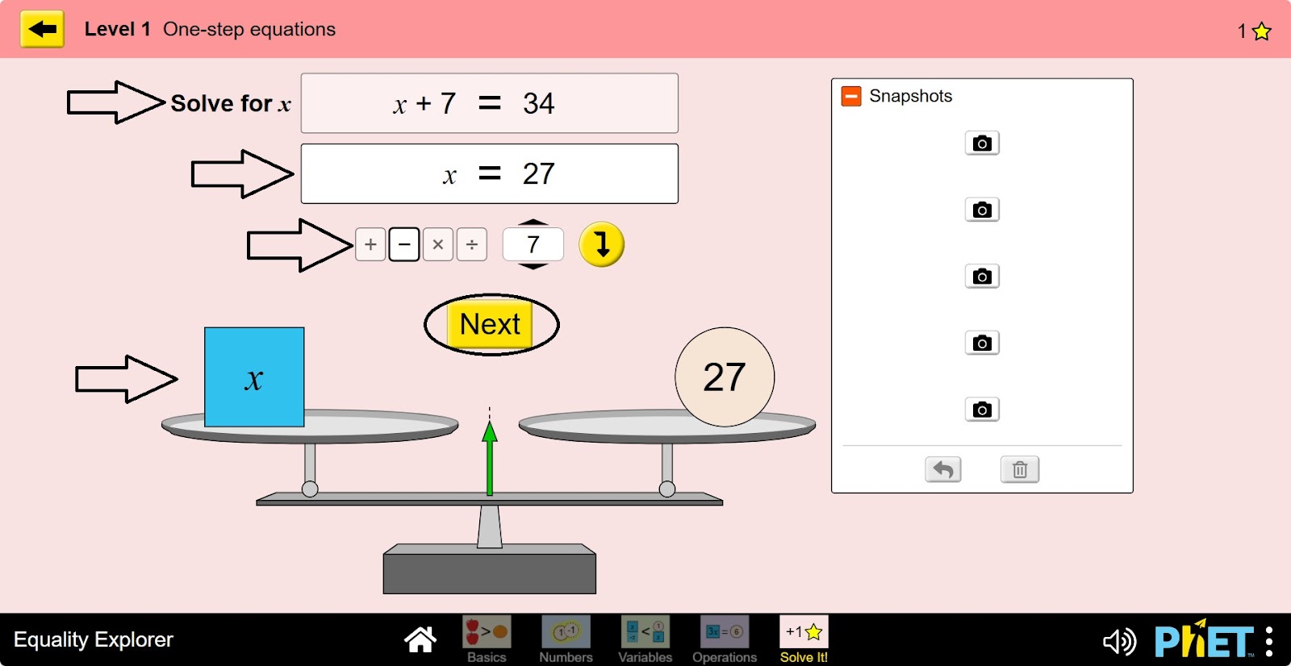Apply operation with yellow down-arrow button

[x=601, y=244]
